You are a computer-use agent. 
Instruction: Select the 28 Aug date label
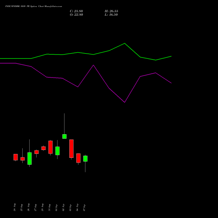42,207
